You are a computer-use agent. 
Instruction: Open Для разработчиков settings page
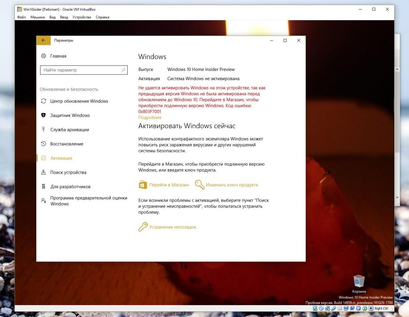coord(70,187)
